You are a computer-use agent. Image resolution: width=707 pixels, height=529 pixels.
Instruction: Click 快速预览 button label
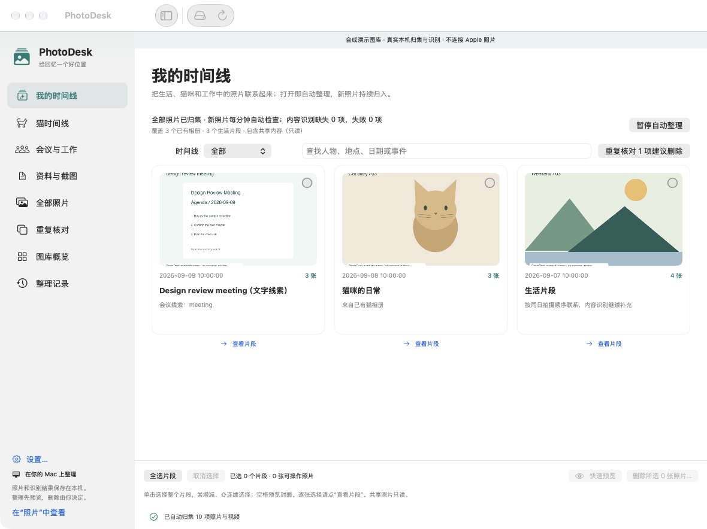point(602,476)
